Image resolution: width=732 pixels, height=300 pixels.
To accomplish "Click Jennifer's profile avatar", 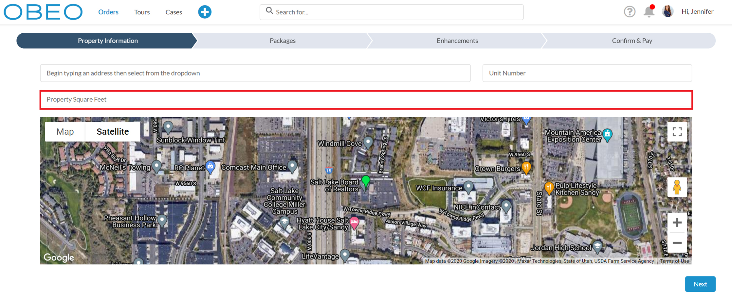I will click(x=668, y=11).
